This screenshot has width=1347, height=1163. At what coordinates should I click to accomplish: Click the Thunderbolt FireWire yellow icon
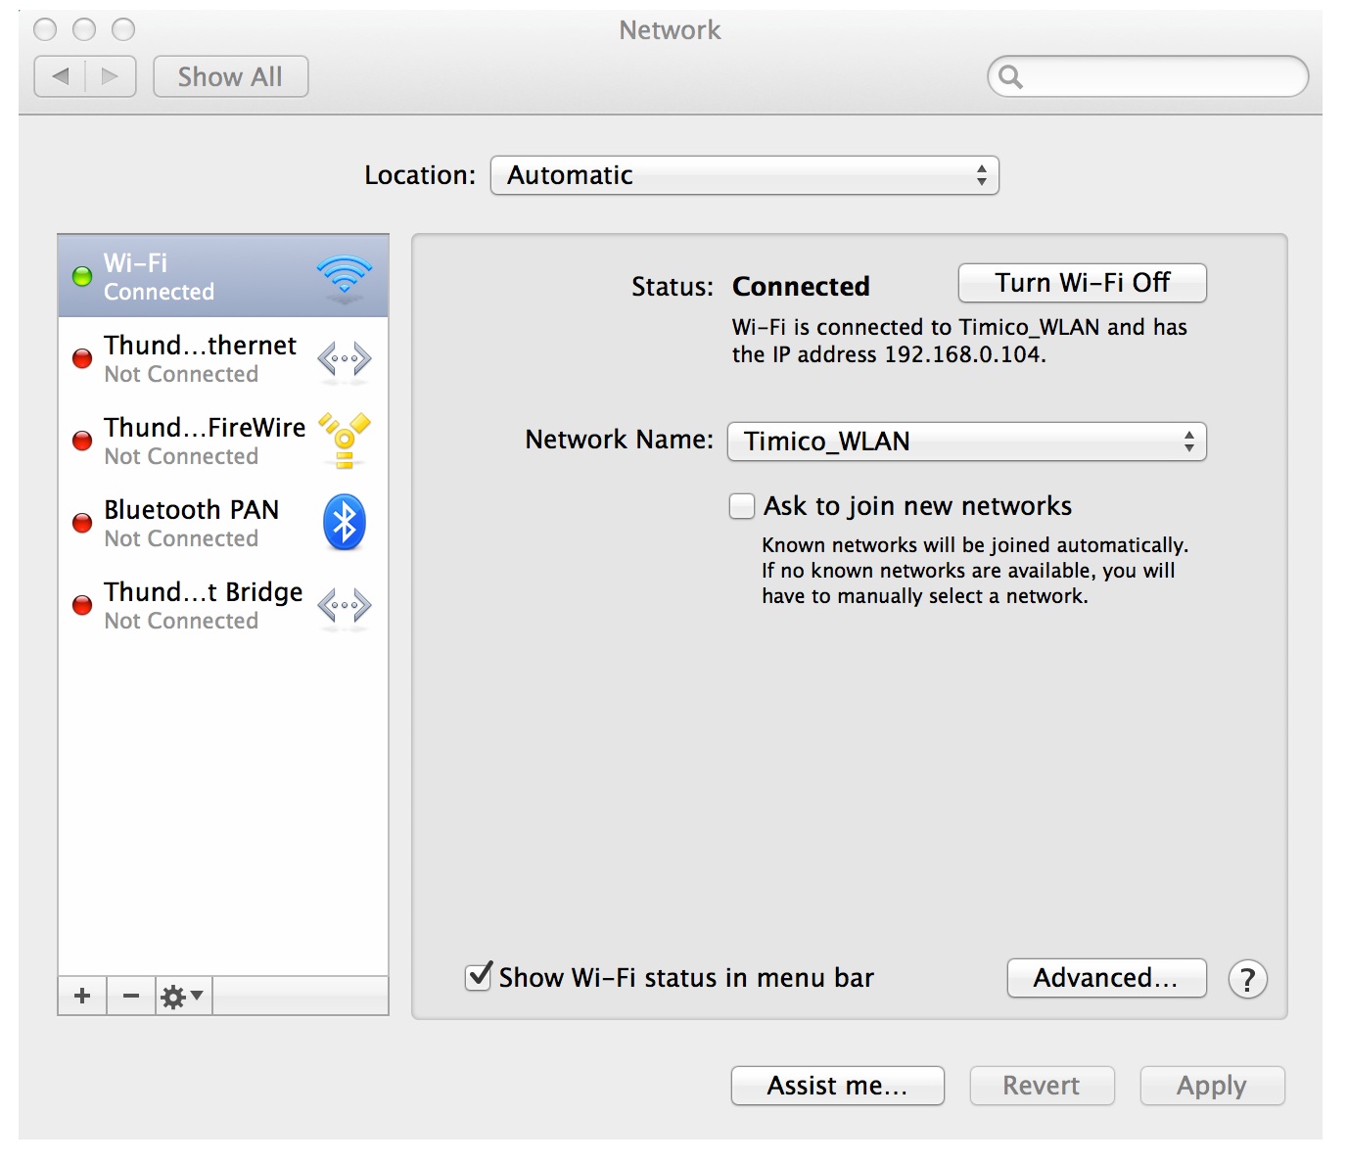click(x=345, y=441)
